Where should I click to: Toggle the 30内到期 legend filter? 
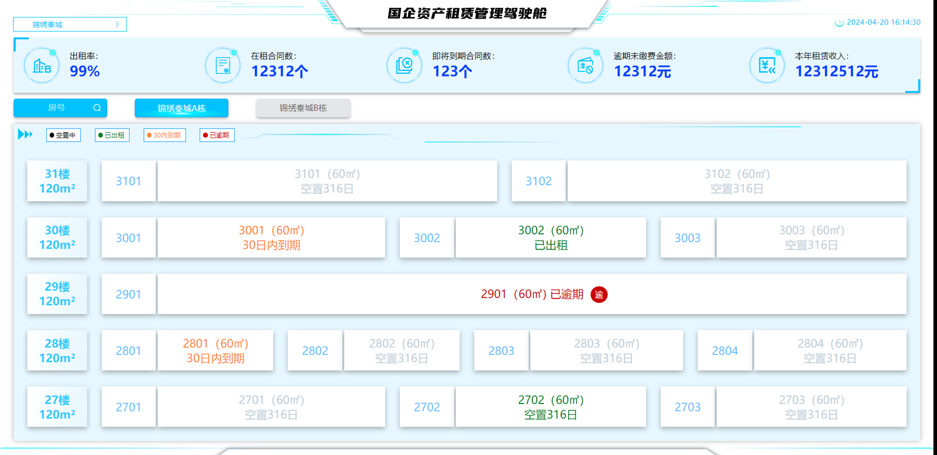tap(165, 135)
